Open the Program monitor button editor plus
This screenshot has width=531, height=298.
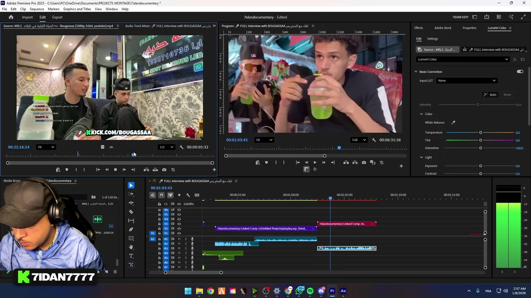[401, 166]
